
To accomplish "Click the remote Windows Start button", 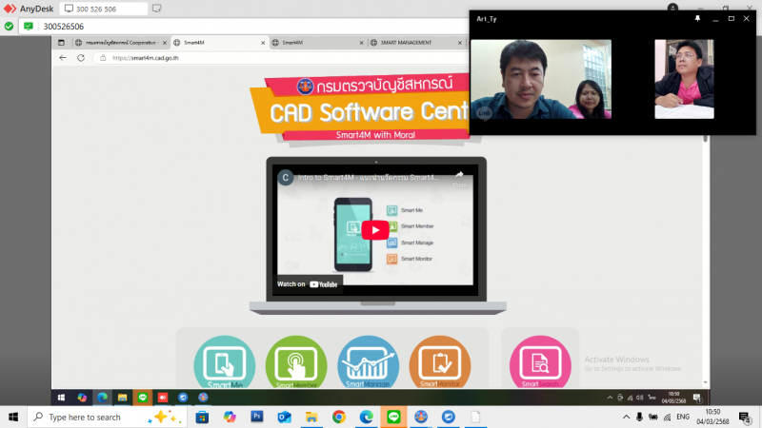I will point(61,398).
